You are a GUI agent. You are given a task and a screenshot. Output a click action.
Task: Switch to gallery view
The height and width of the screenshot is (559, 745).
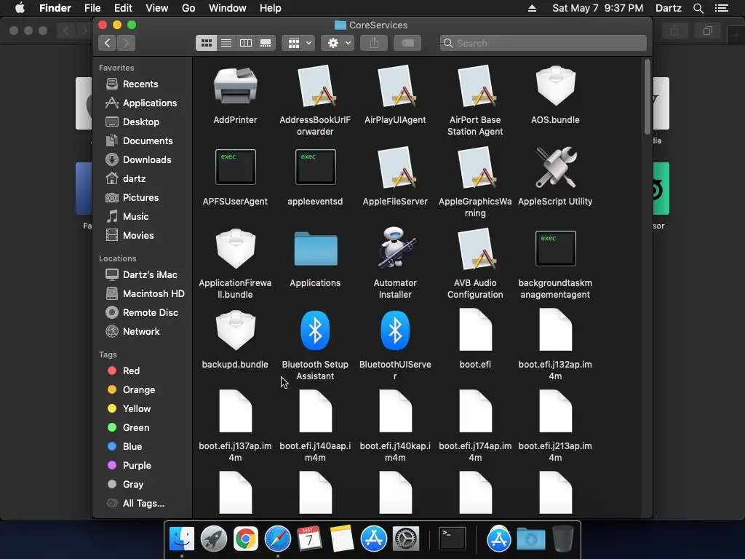pos(266,43)
